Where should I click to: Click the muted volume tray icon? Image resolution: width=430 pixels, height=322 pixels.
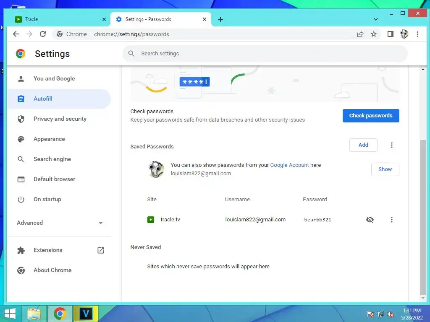(x=391, y=314)
